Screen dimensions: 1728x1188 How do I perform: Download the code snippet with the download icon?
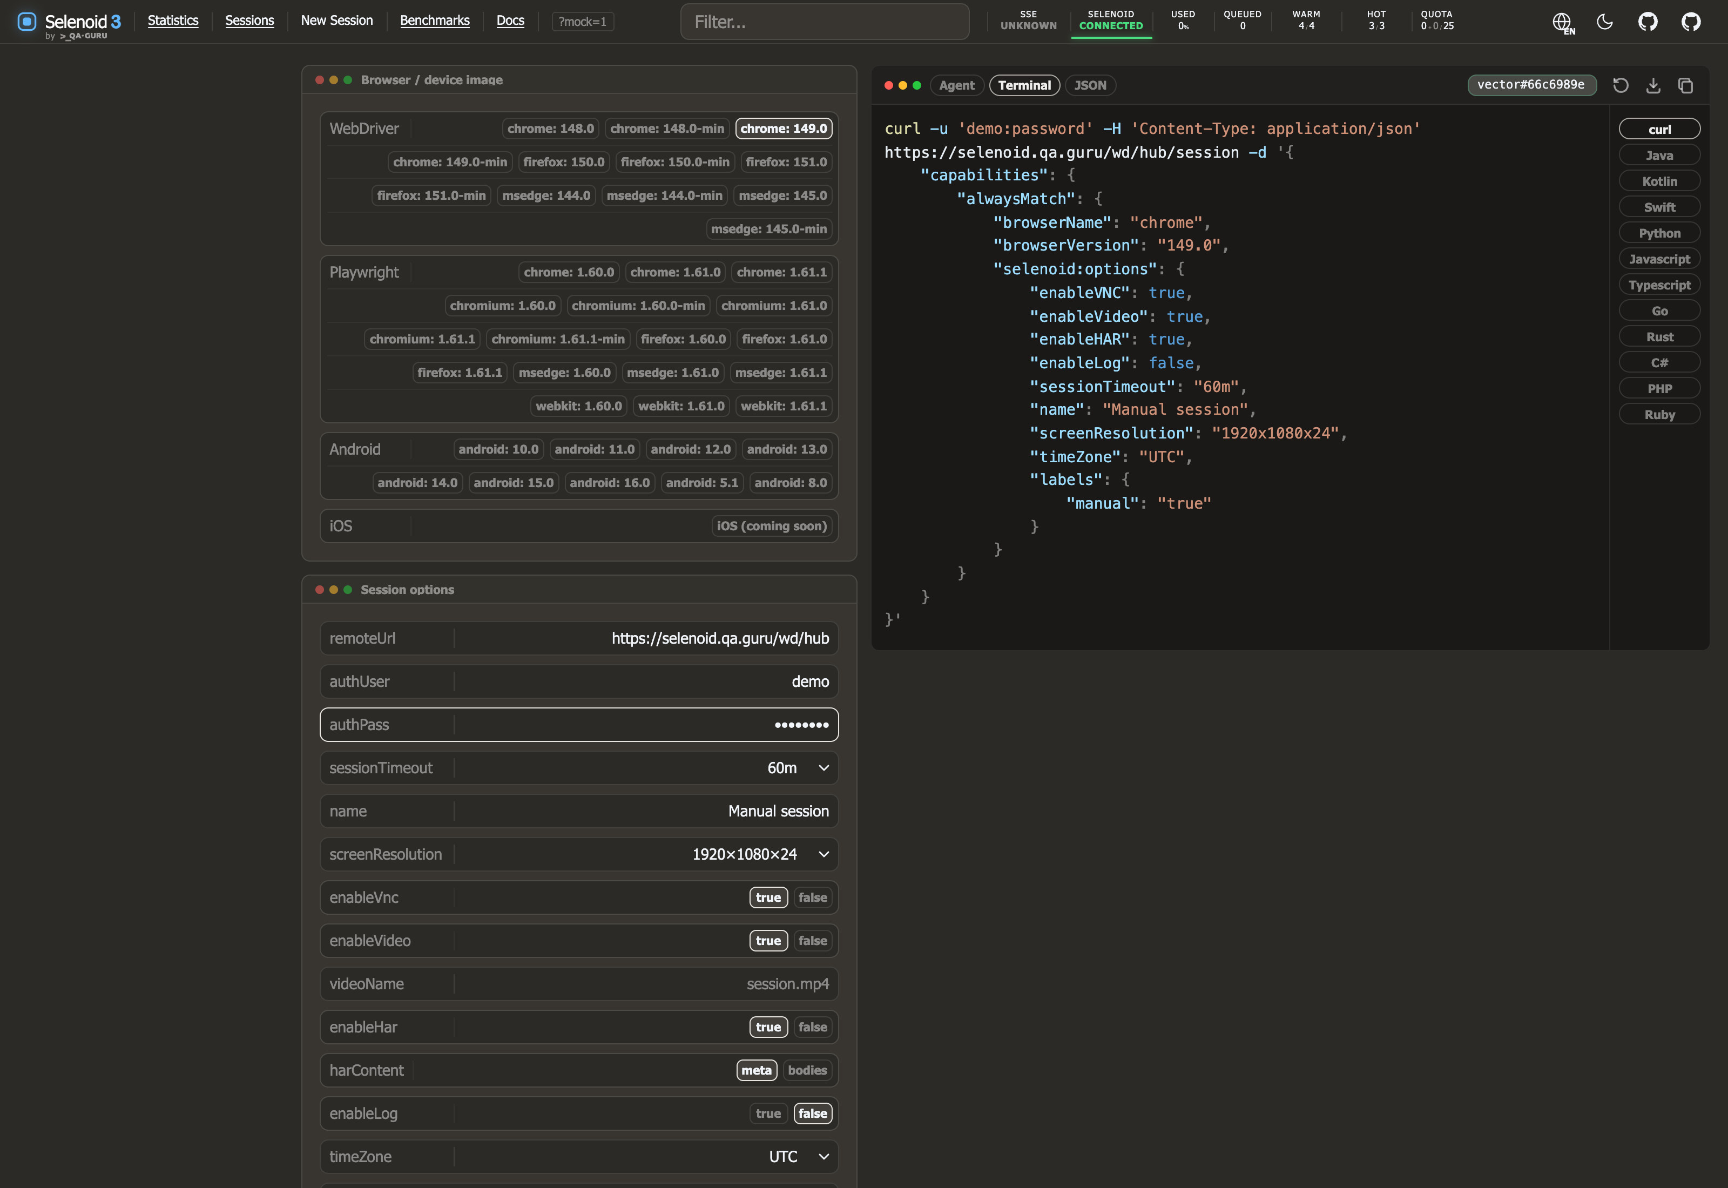coord(1653,86)
